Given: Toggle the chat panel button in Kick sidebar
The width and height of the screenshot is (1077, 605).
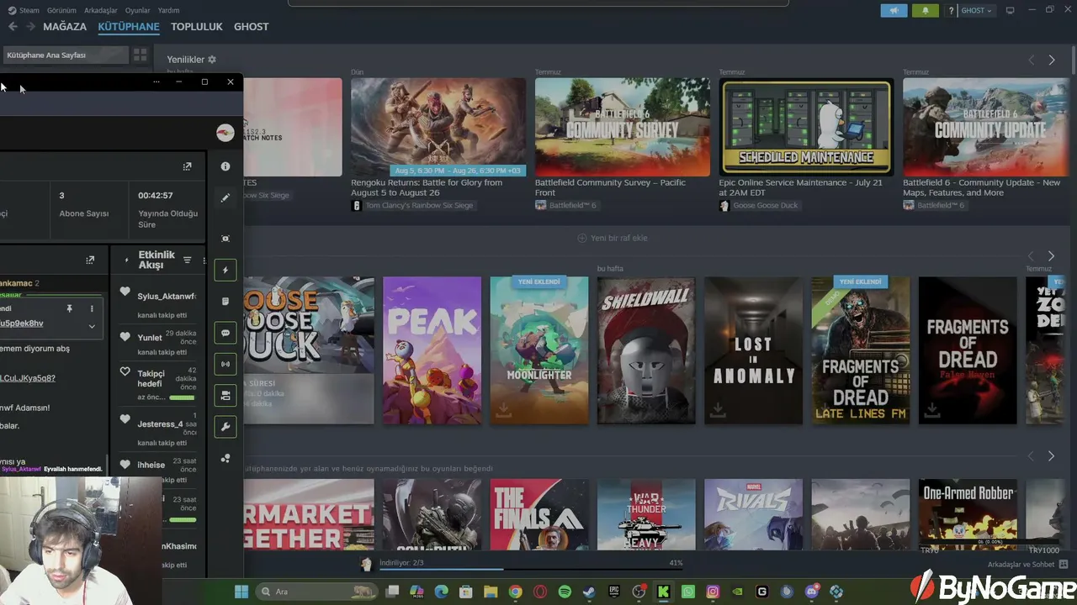Looking at the screenshot, I should [225, 333].
